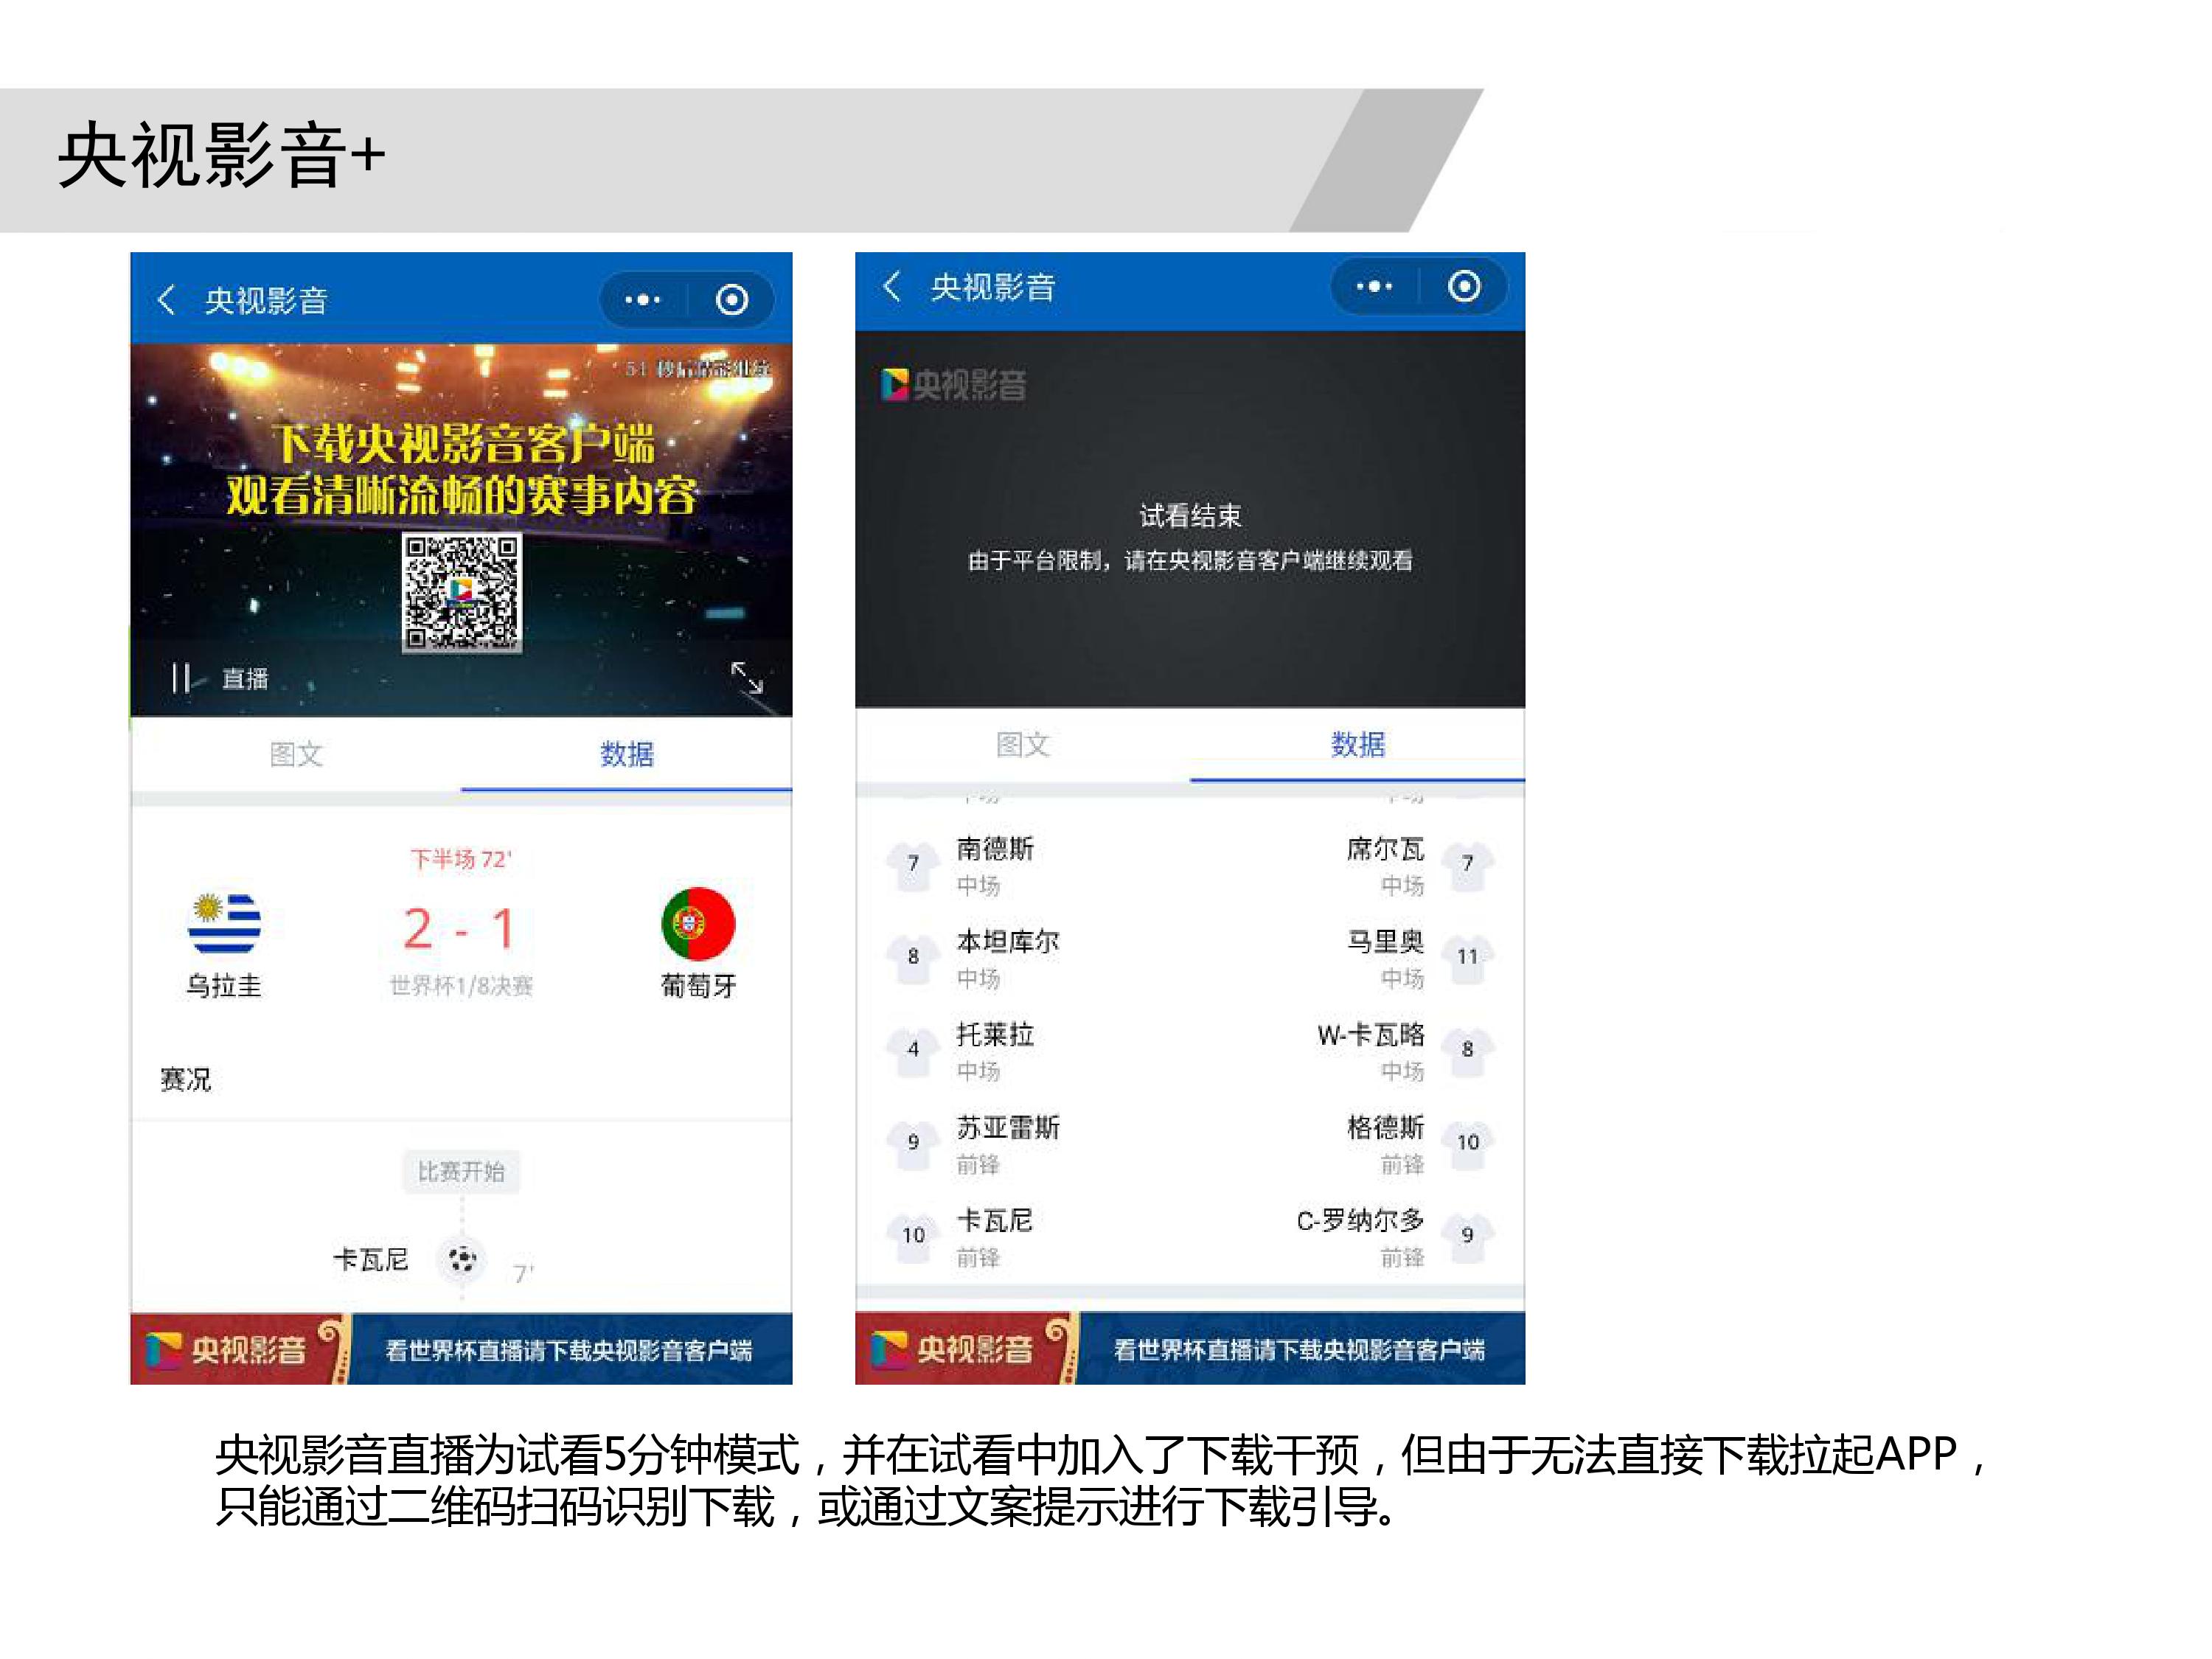The width and height of the screenshot is (2212, 1659).
Task: Click 下半场 72' match time text
Action: (461, 859)
